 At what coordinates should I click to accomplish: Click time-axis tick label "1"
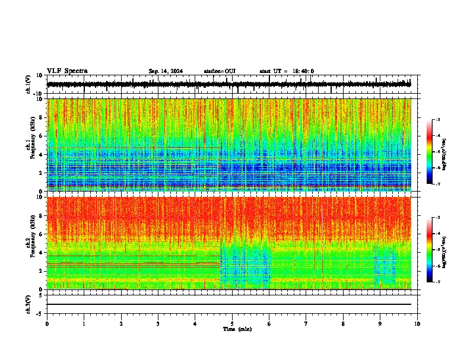84,324
